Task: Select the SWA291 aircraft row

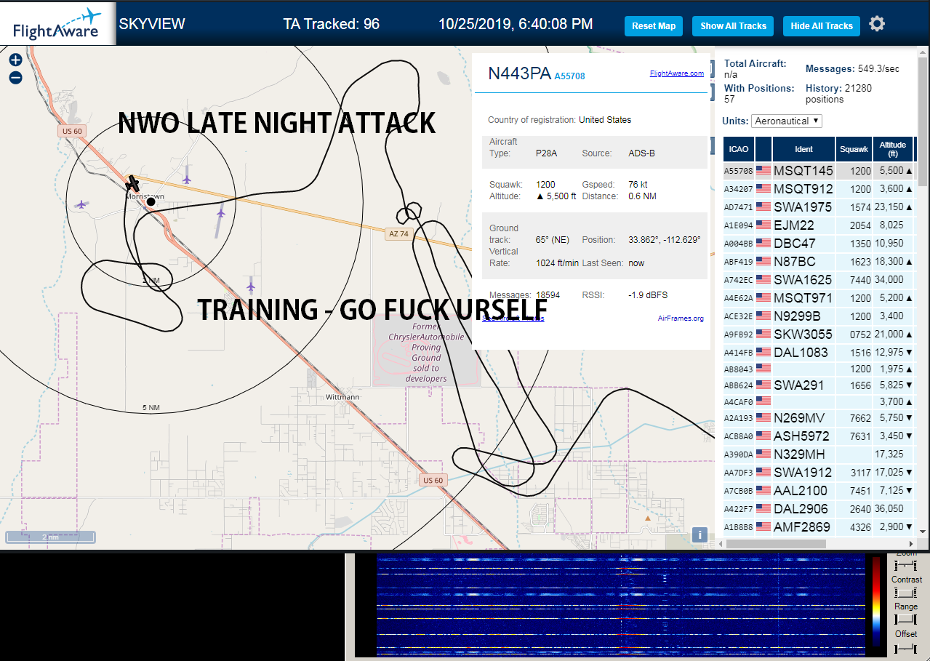Action: (x=819, y=385)
